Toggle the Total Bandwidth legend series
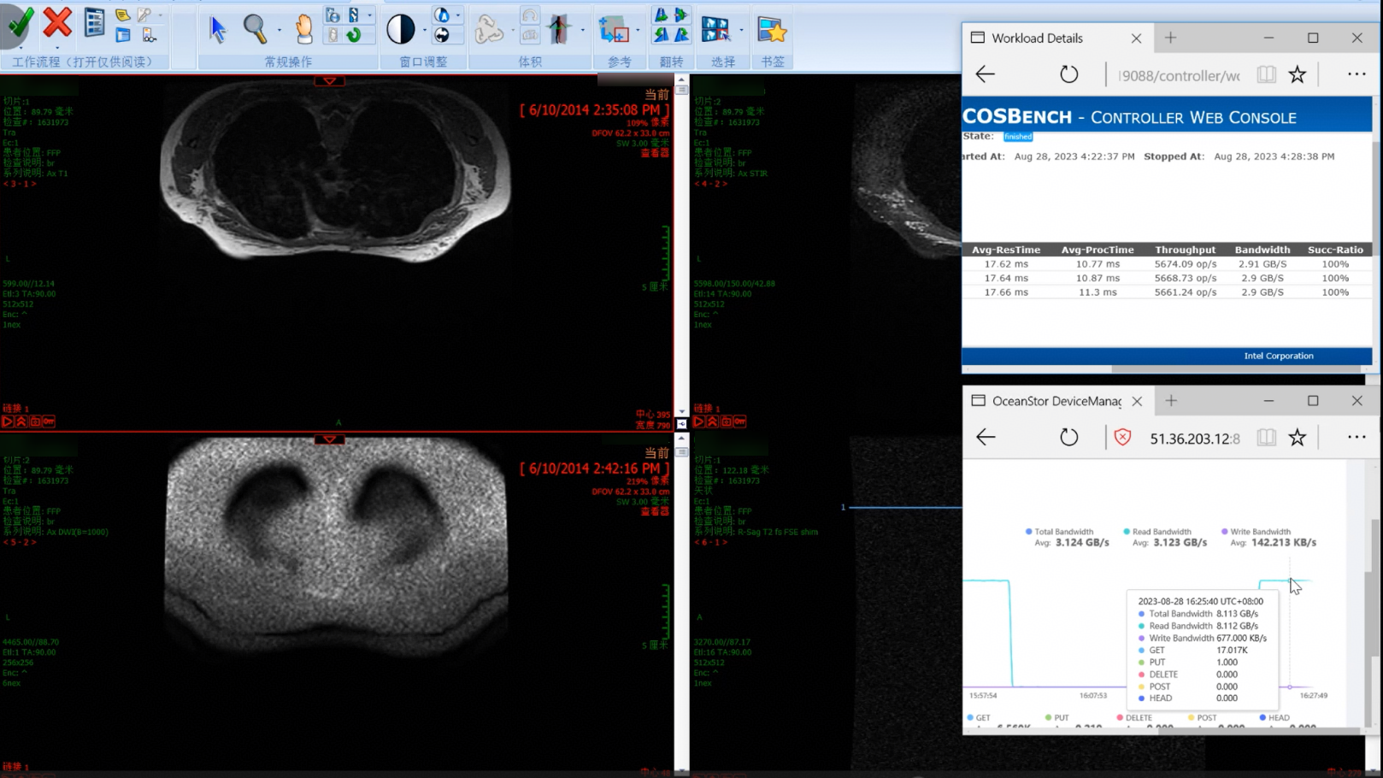Viewport: 1383px width, 778px height. tap(1059, 532)
